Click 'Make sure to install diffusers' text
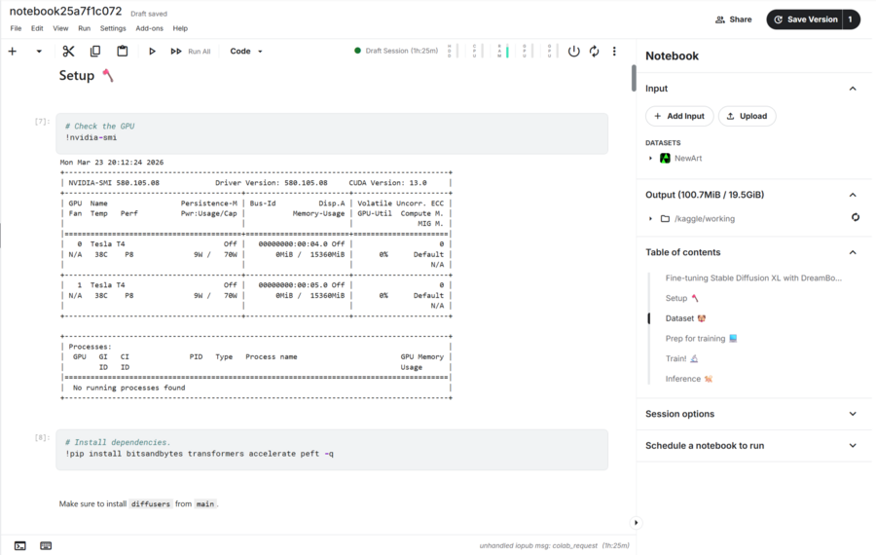Screen dimensions: 876x555 [138, 503]
